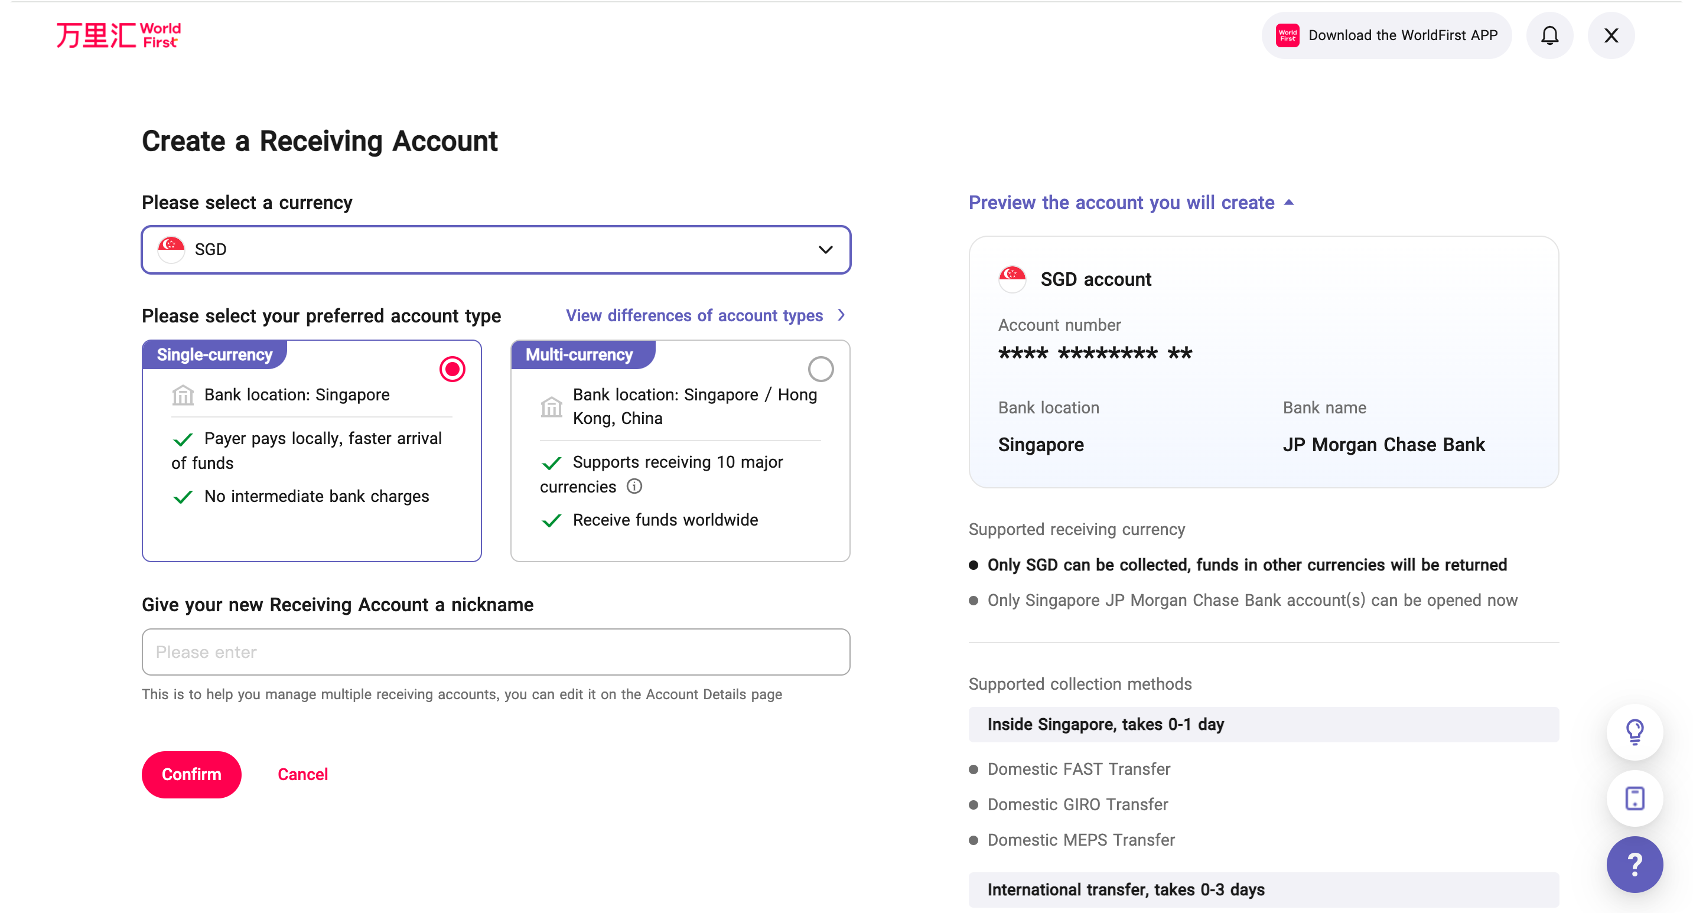Open the SGD currency dropdown
Image resolution: width=1693 pixels, height=913 pixels.
(x=496, y=250)
